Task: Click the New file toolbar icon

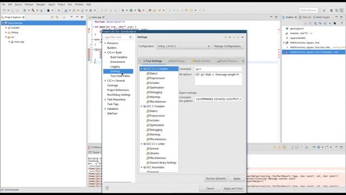Action: [4, 10]
